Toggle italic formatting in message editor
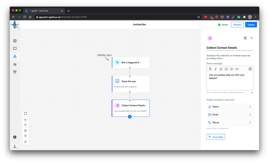The width and height of the screenshot is (269, 163). [215, 69]
